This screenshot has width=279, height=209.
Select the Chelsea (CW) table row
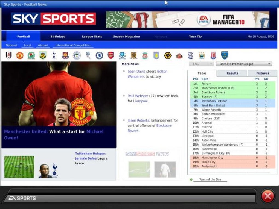[x=233, y=118]
